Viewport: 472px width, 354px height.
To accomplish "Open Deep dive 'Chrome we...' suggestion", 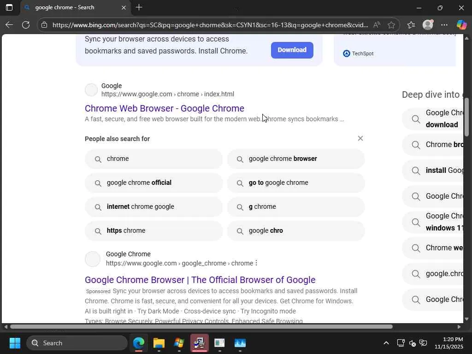I will click(x=433, y=248).
